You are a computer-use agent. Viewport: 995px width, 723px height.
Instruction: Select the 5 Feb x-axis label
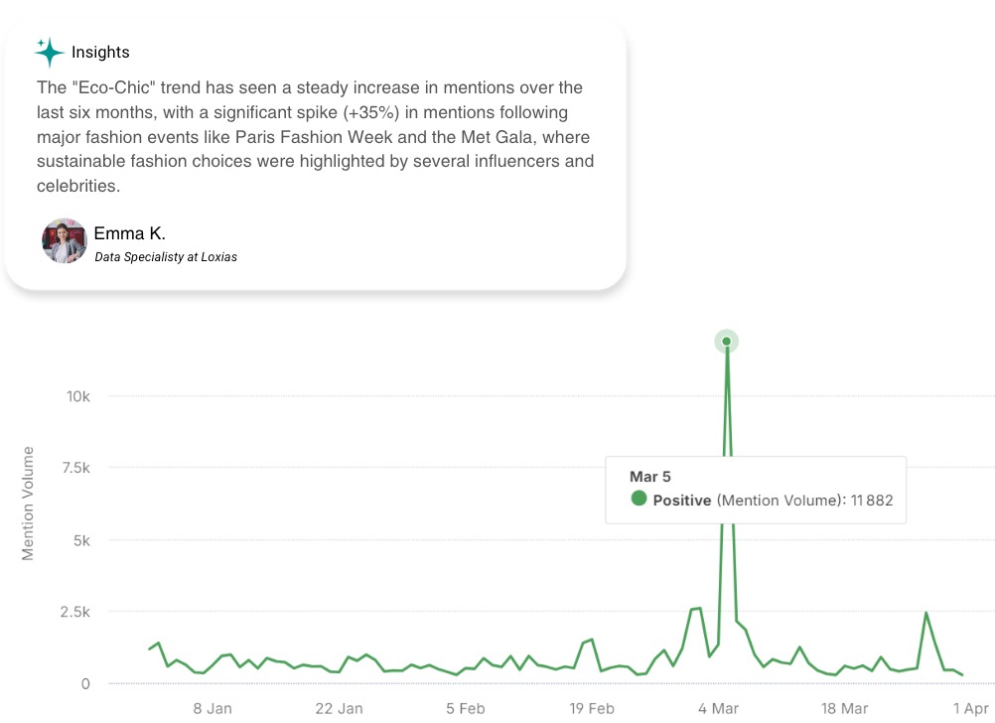point(465,708)
